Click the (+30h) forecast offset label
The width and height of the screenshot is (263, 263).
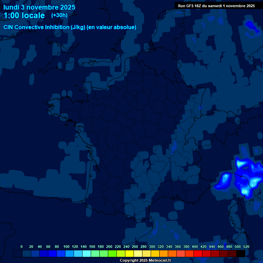click(x=59, y=15)
